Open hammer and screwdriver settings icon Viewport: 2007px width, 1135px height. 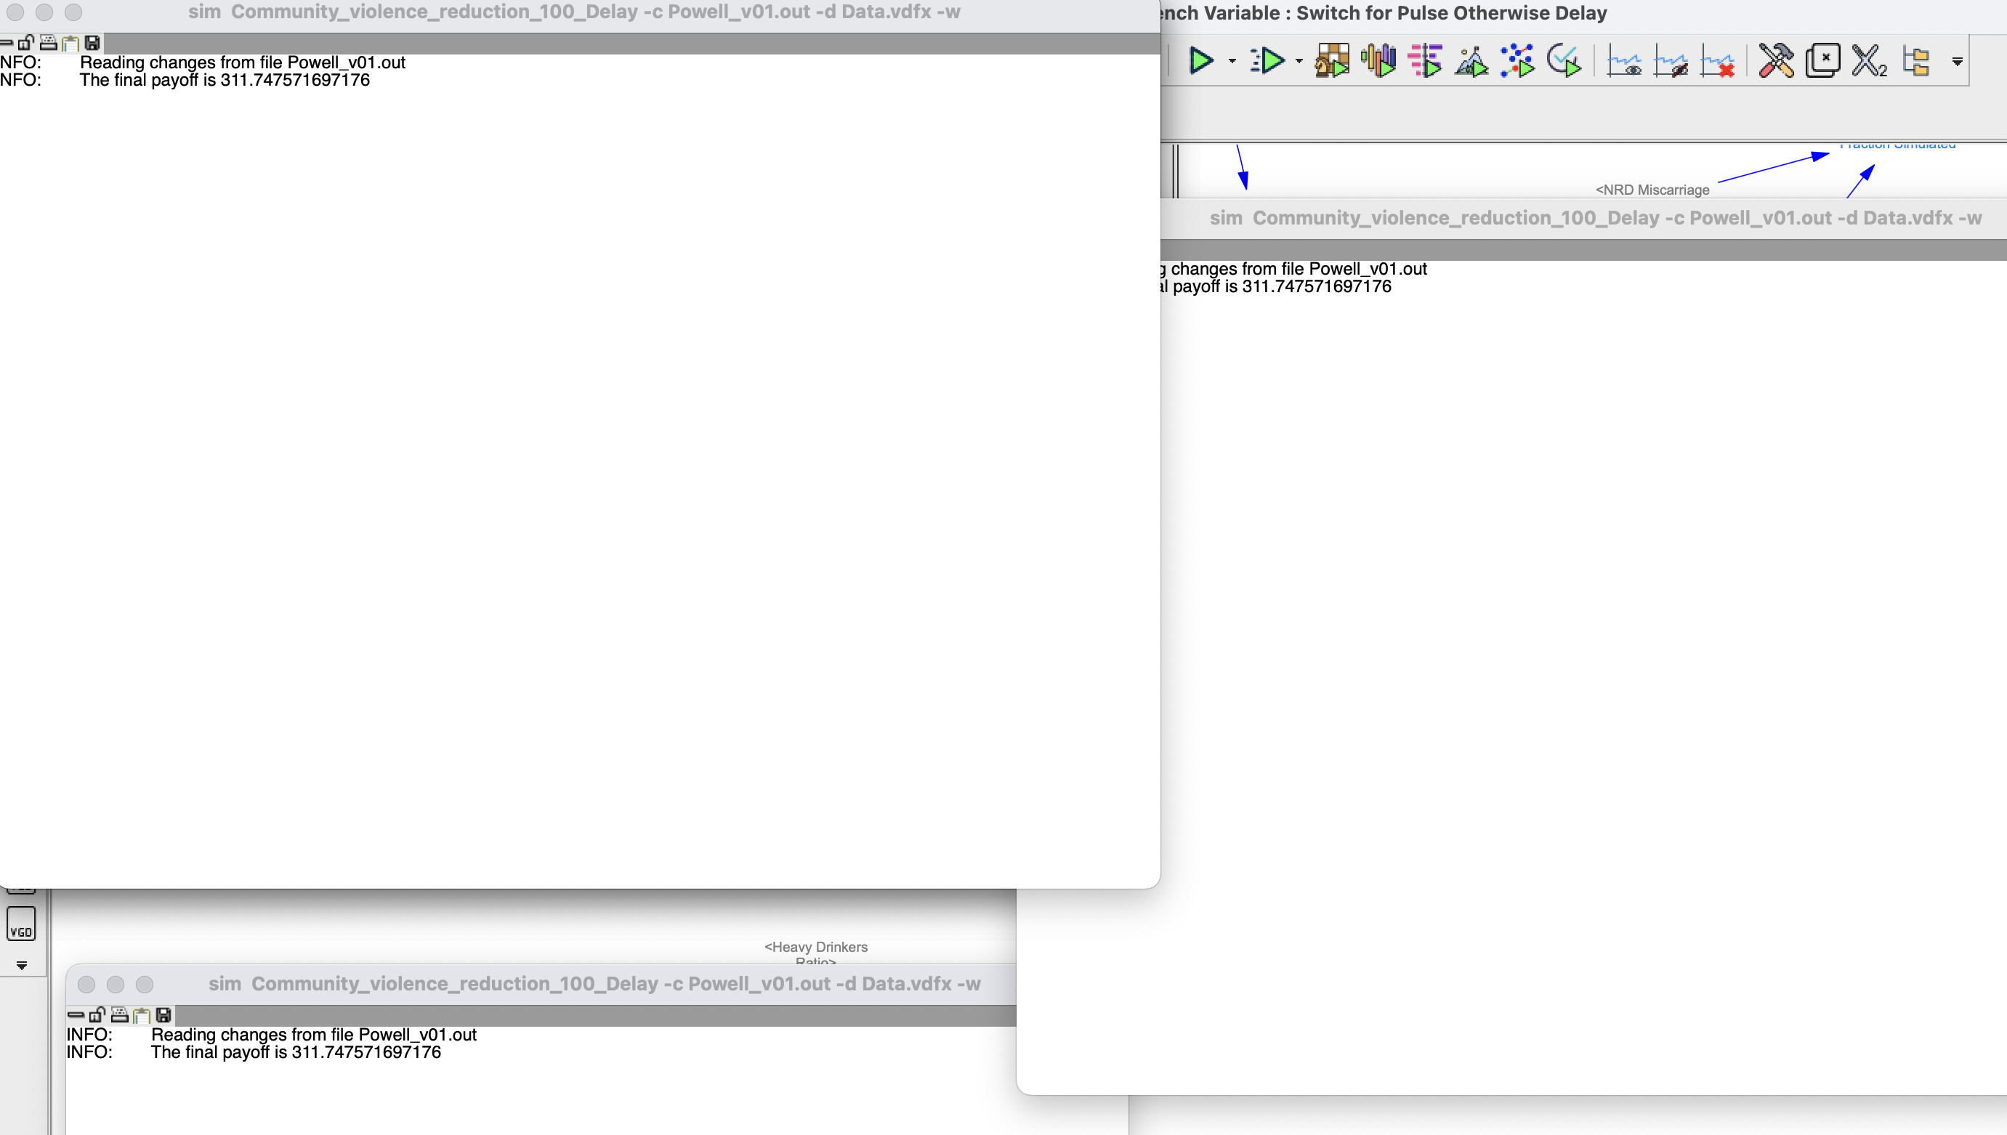pos(1777,61)
